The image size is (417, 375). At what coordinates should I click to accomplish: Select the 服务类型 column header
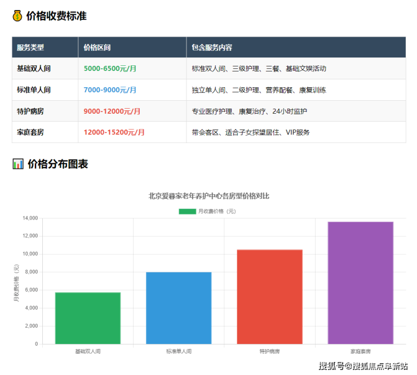click(x=30, y=47)
